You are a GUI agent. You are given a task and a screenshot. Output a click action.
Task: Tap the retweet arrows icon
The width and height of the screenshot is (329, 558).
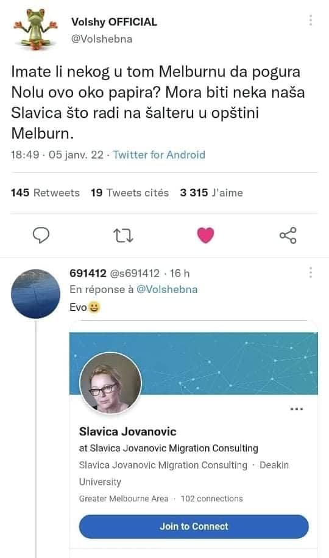coord(123,235)
